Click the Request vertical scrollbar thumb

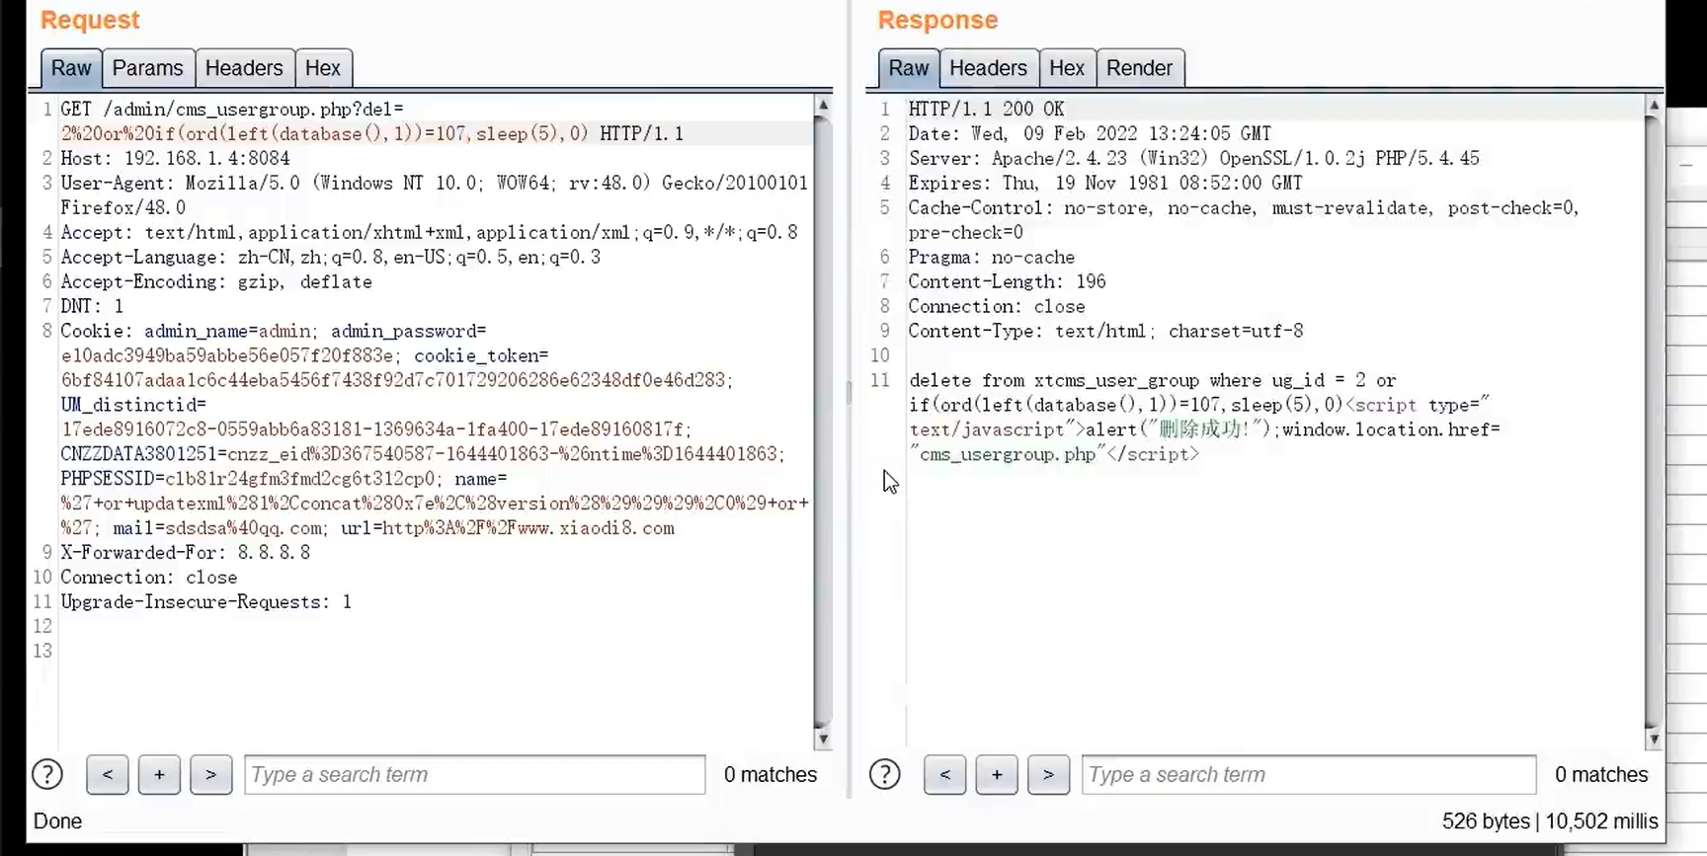click(823, 422)
